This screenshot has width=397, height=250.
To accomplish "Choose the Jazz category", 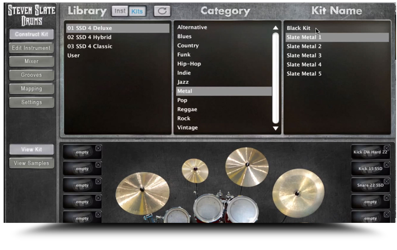I will (x=224, y=82).
